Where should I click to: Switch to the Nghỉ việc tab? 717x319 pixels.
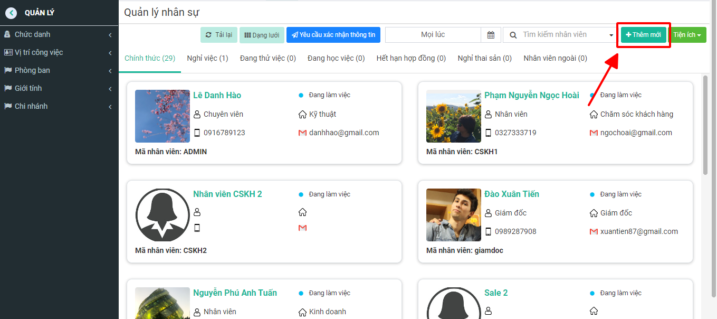[x=208, y=58]
